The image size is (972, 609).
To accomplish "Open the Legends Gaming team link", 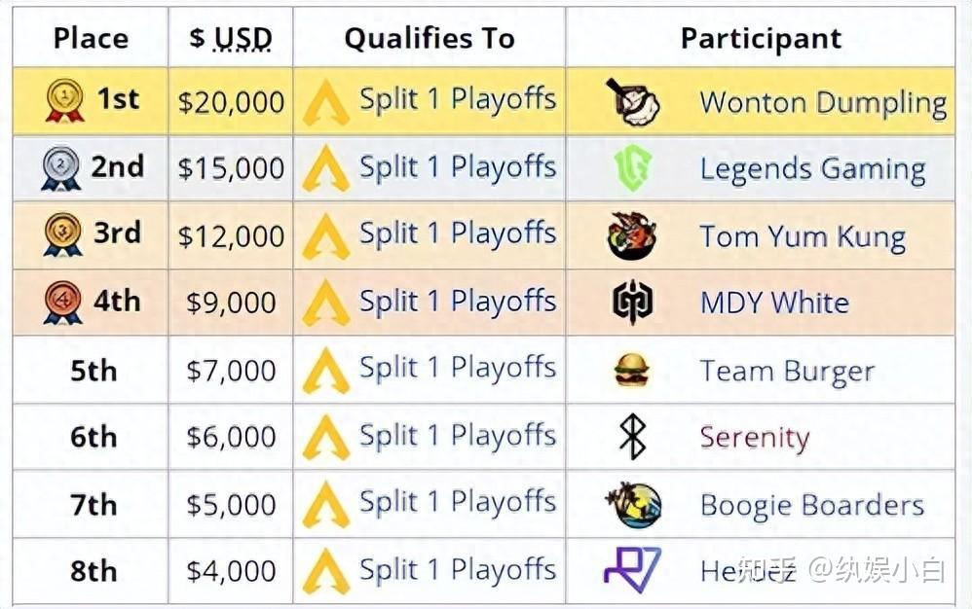I will pyautogui.click(x=812, y=169).
